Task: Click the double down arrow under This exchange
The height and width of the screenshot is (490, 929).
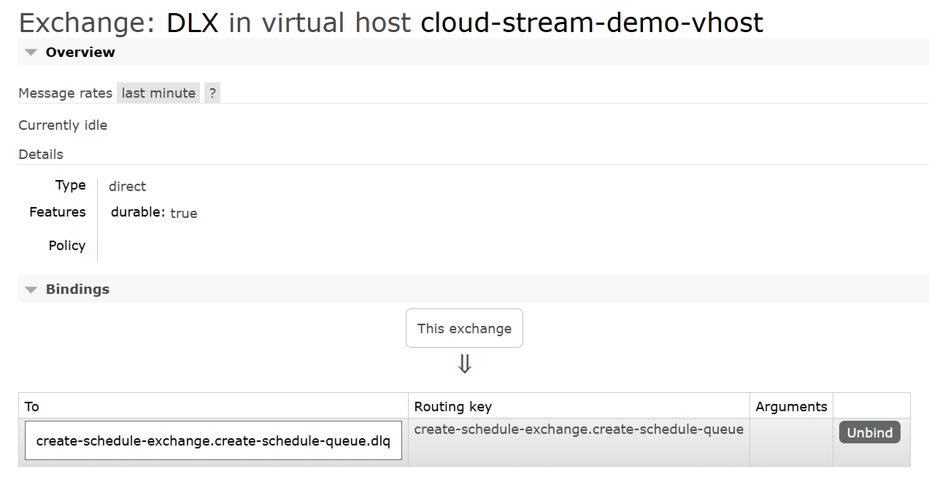Action: click(464, 364)
